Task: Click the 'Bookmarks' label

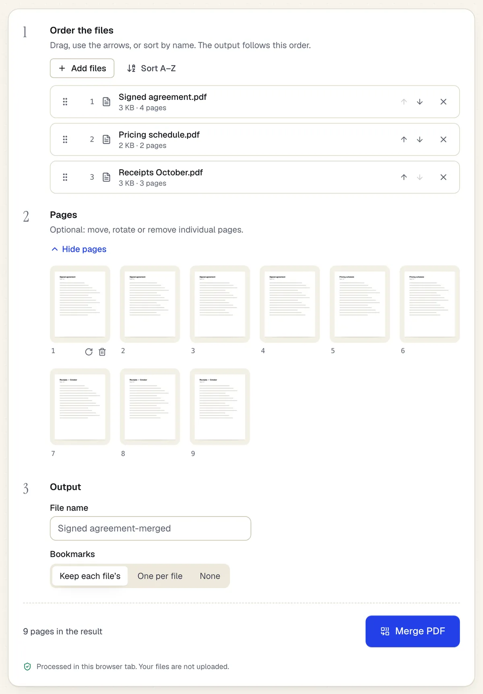Action: point(72,554)
